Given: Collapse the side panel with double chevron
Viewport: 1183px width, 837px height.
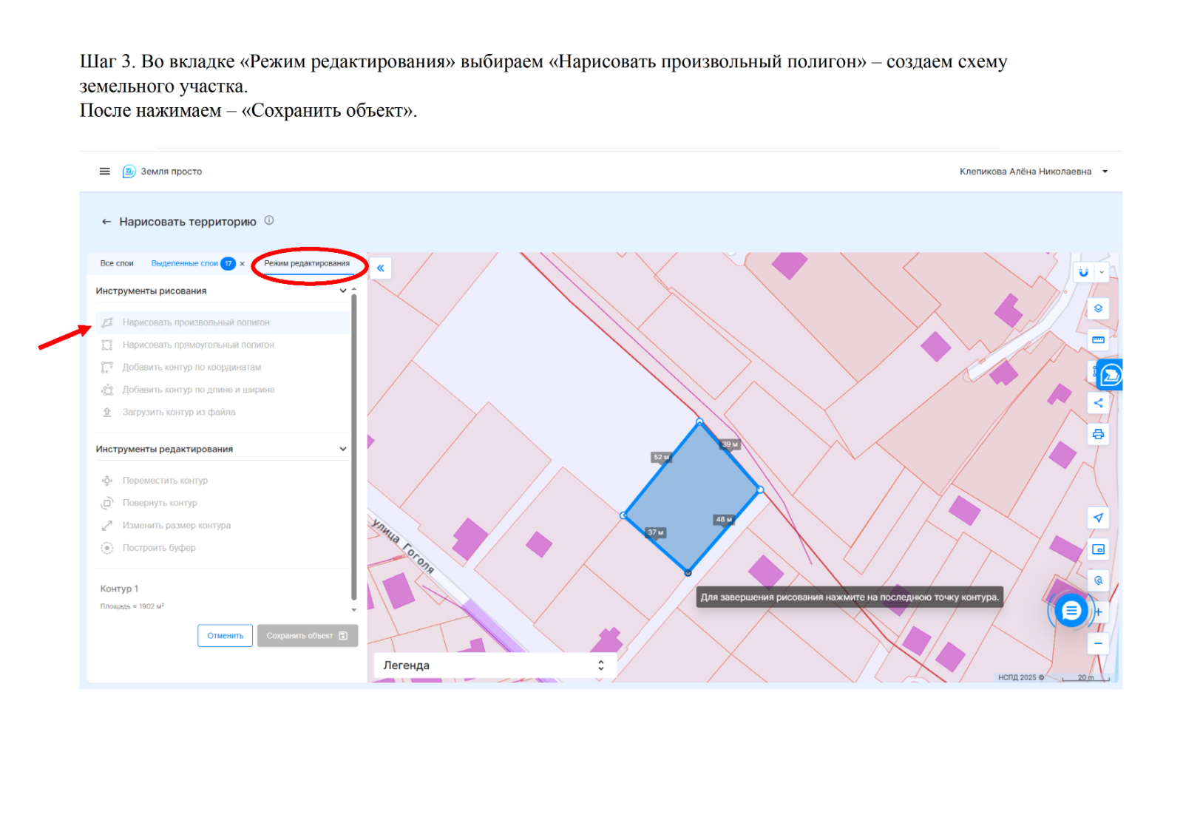Looking at the screenshot, I should click(x=380, y=268).
